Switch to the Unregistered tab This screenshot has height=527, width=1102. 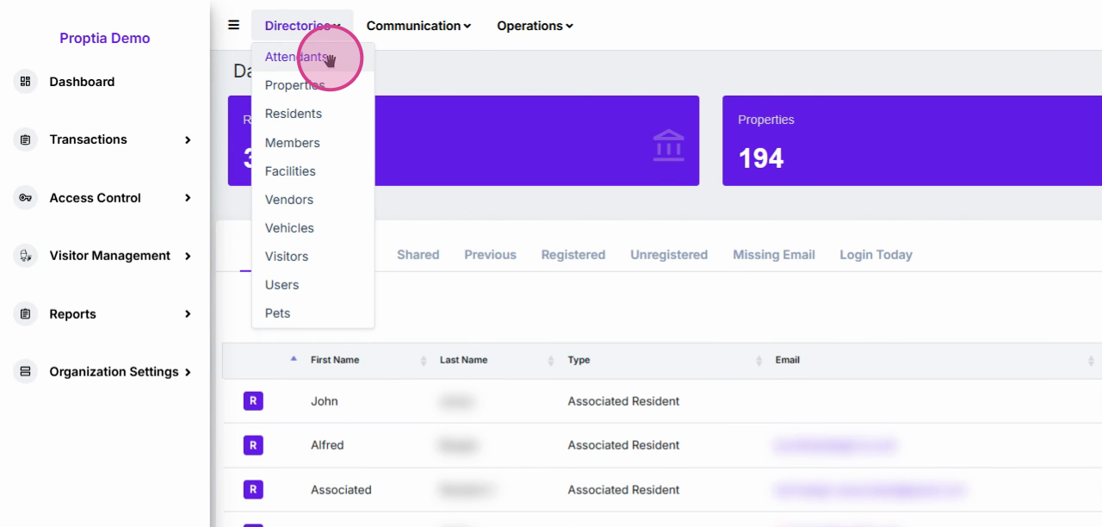pyautogui.click(x=669, y=255)
